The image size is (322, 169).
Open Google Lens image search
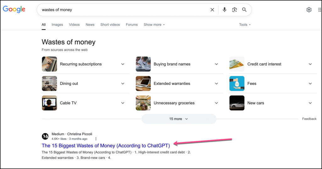pos(234,10)
